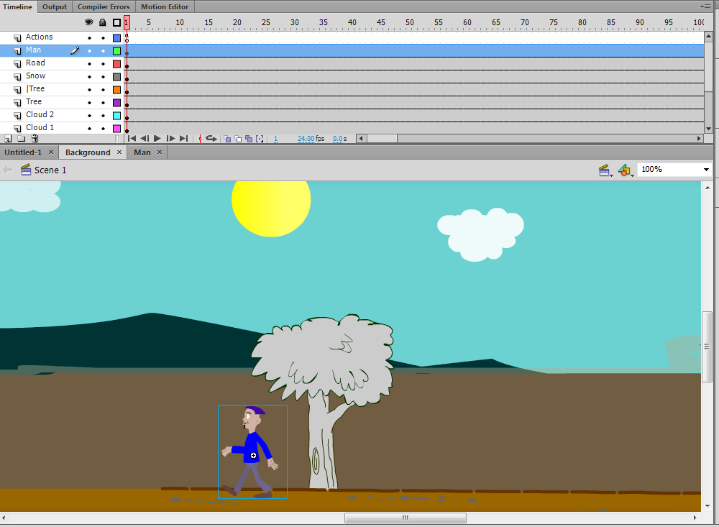The image size is (719, 527).
Task: Enable onion skin outlines
Action: (x=238, y=138)
